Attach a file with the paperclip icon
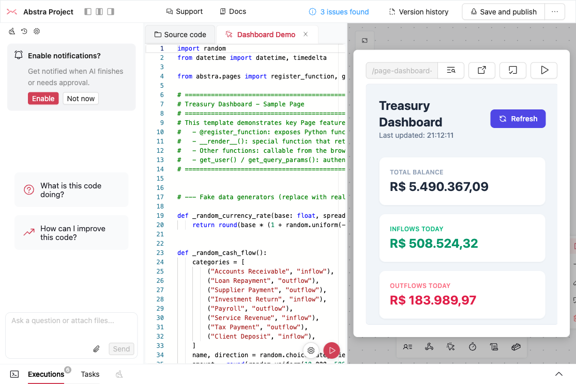 coord(96,349)
